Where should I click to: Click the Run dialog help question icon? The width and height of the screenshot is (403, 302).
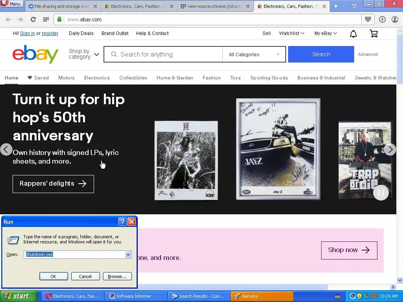[x=122, y=221]
